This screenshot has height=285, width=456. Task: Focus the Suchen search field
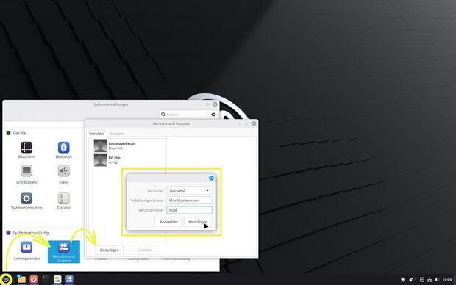click(x=188, y=115)
